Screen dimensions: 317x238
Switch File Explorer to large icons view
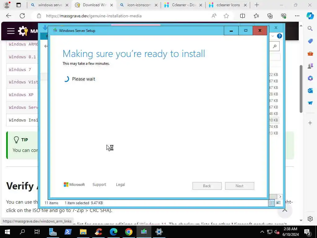pos(278,203)
